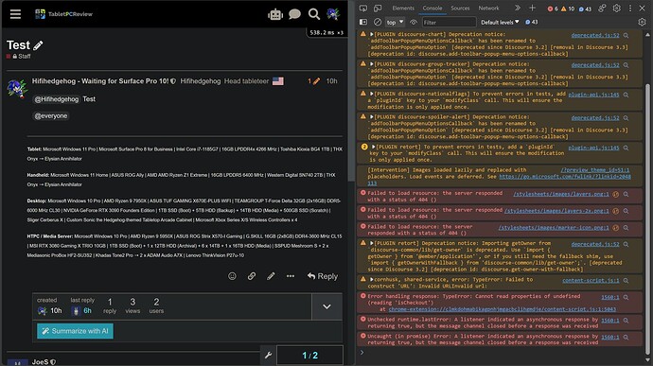Open content-script.js:1 source link
653x366 pixels.
point(591,280)
